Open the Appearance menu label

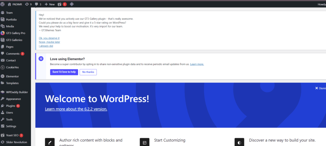coord(13,99)
